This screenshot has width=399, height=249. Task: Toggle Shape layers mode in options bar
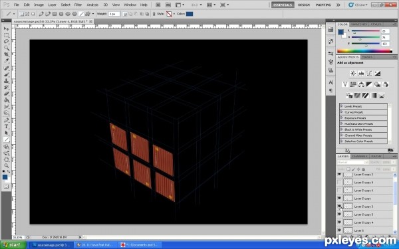click(x=22, y=14)
